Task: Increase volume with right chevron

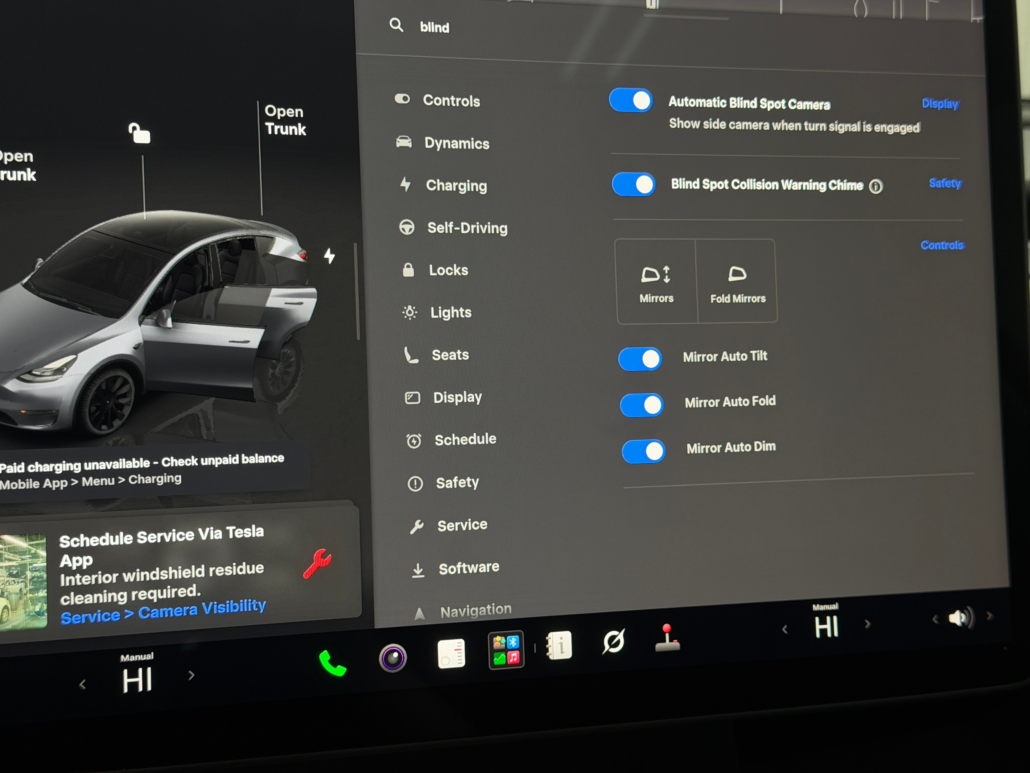Action: point(989,616)
